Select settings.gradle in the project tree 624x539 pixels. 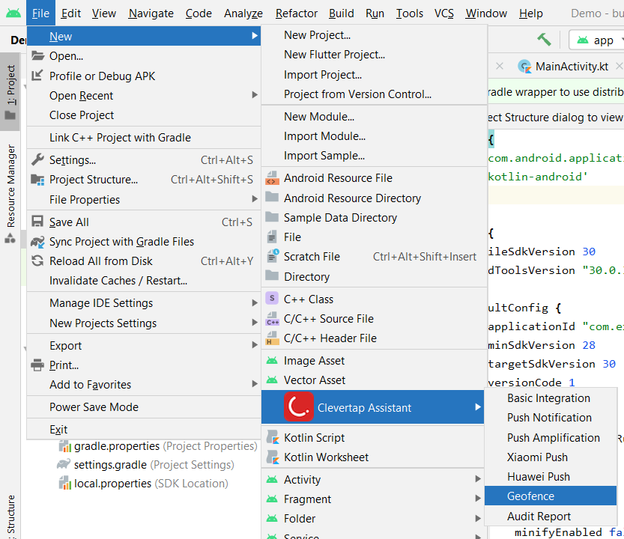pos(145,465)
